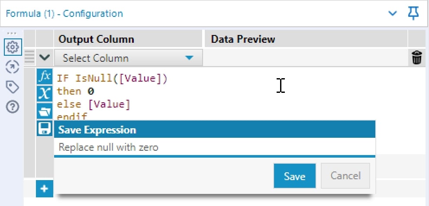Open the Help question mark icon

click(12, 108)
